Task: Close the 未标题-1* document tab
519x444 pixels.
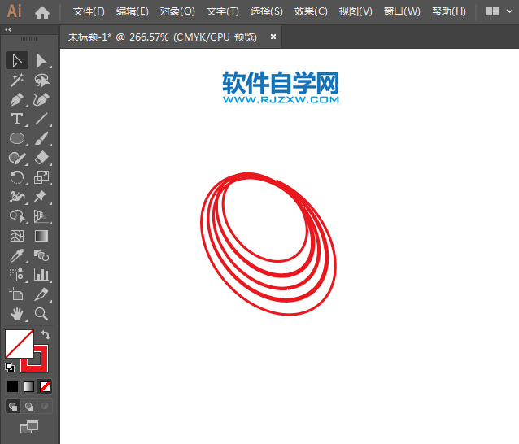Action: (273, 37)
